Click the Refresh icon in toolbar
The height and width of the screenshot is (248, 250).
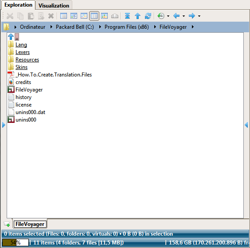[x=148, y=16]
